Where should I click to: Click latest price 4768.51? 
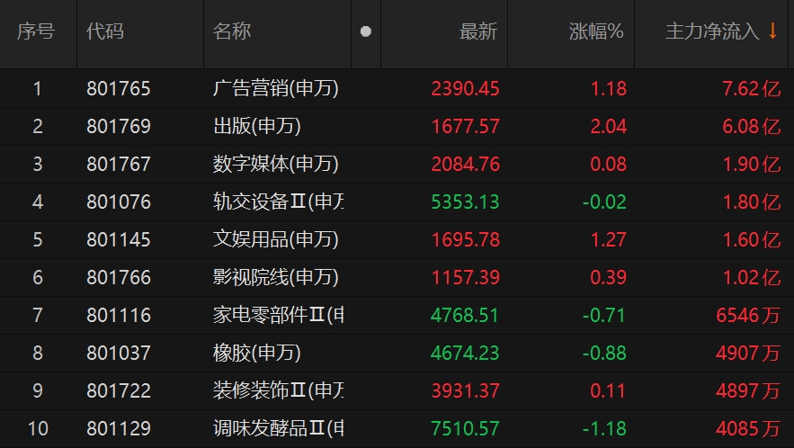tap(465, 316)
